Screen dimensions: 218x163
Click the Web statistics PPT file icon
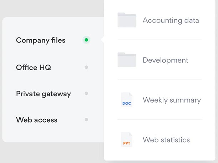coord(127,140)
